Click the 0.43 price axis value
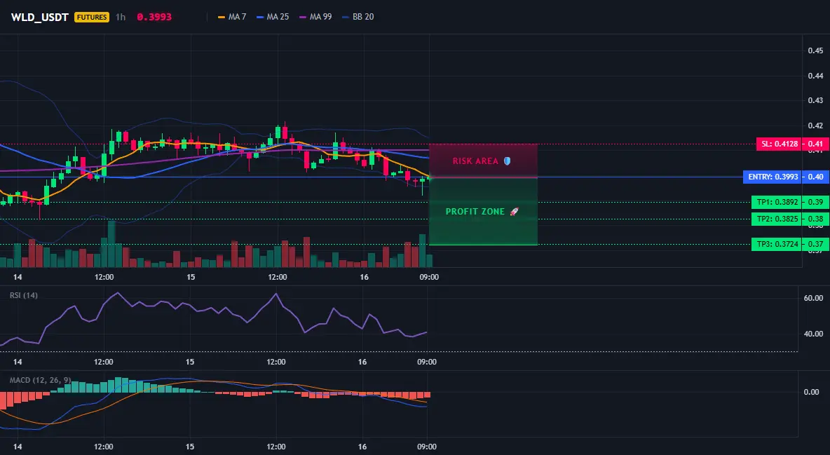The width and height of the screenshot is (830, 455). point(815,101)
